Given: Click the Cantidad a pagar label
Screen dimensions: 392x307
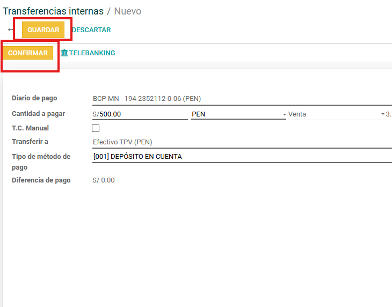Looking at the screenshot, I should 38,114.
